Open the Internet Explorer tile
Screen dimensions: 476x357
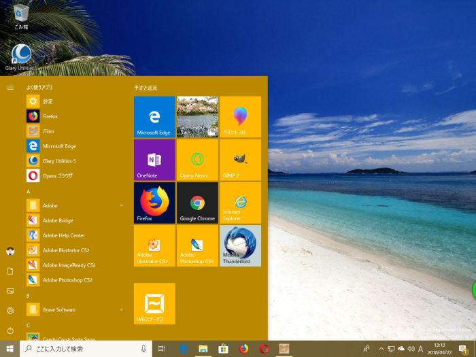point(240,203)
